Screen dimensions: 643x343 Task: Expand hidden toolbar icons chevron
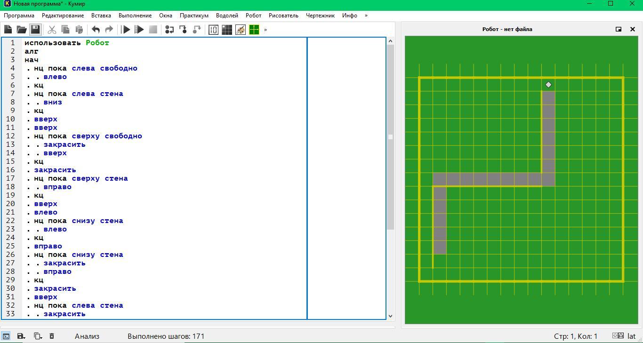point(265,30)
